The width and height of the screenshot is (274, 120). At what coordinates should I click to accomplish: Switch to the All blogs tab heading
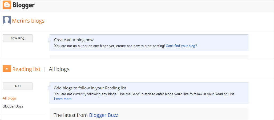coord(59,69)
